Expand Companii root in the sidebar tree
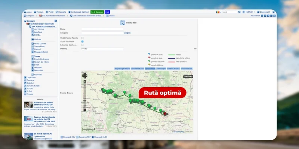The height and width of the screenshot is (149, 299). point(30,21)
